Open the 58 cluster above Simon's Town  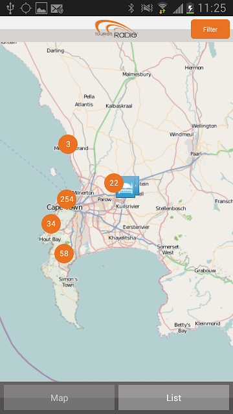pos(64,254)
